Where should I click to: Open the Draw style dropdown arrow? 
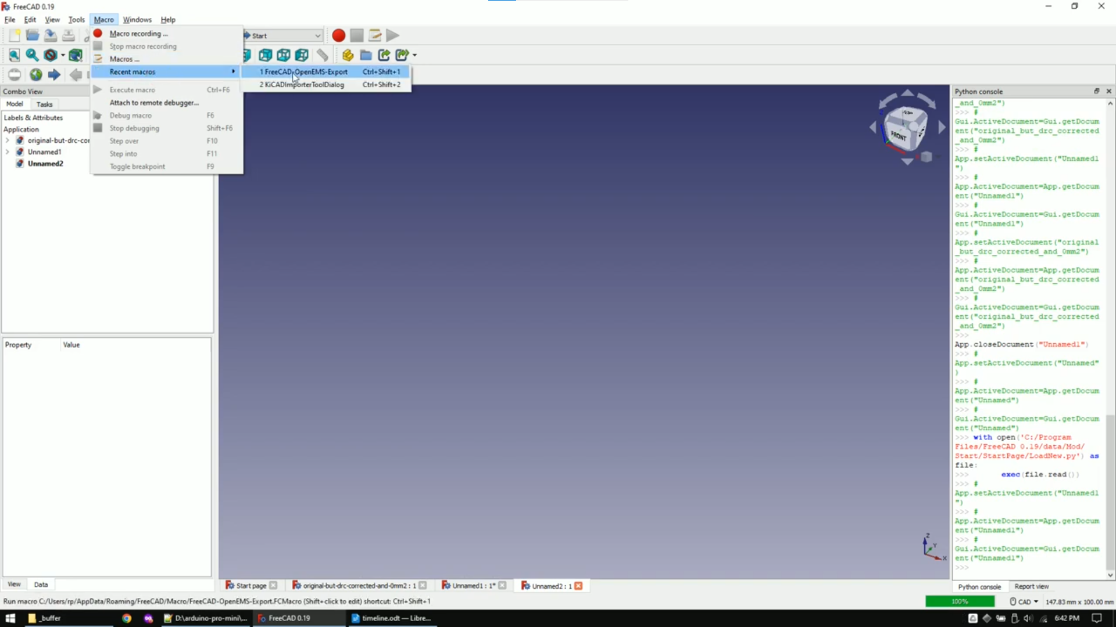point(63,56)
